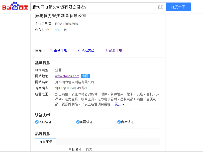Click the 商标认证 checkmark icon
This screenshot has width=203, height=152.
coord(119,122)
